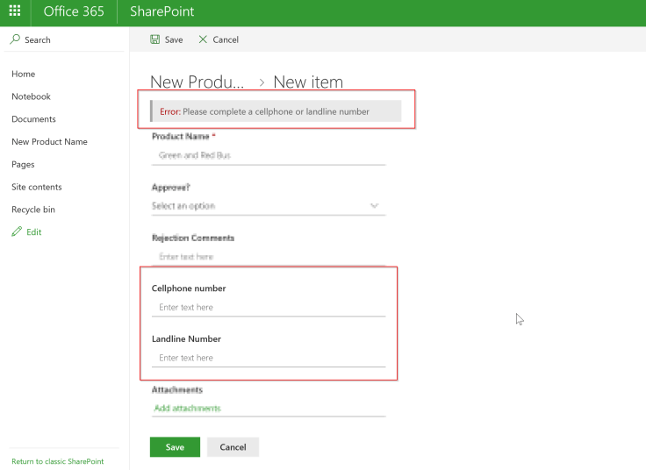This screenshot has height=470, width=646.
Task: Select New Product Name in navigation
Action: coord(49,142)
